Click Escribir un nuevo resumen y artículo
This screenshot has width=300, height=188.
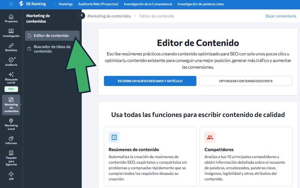coord(150,81)
